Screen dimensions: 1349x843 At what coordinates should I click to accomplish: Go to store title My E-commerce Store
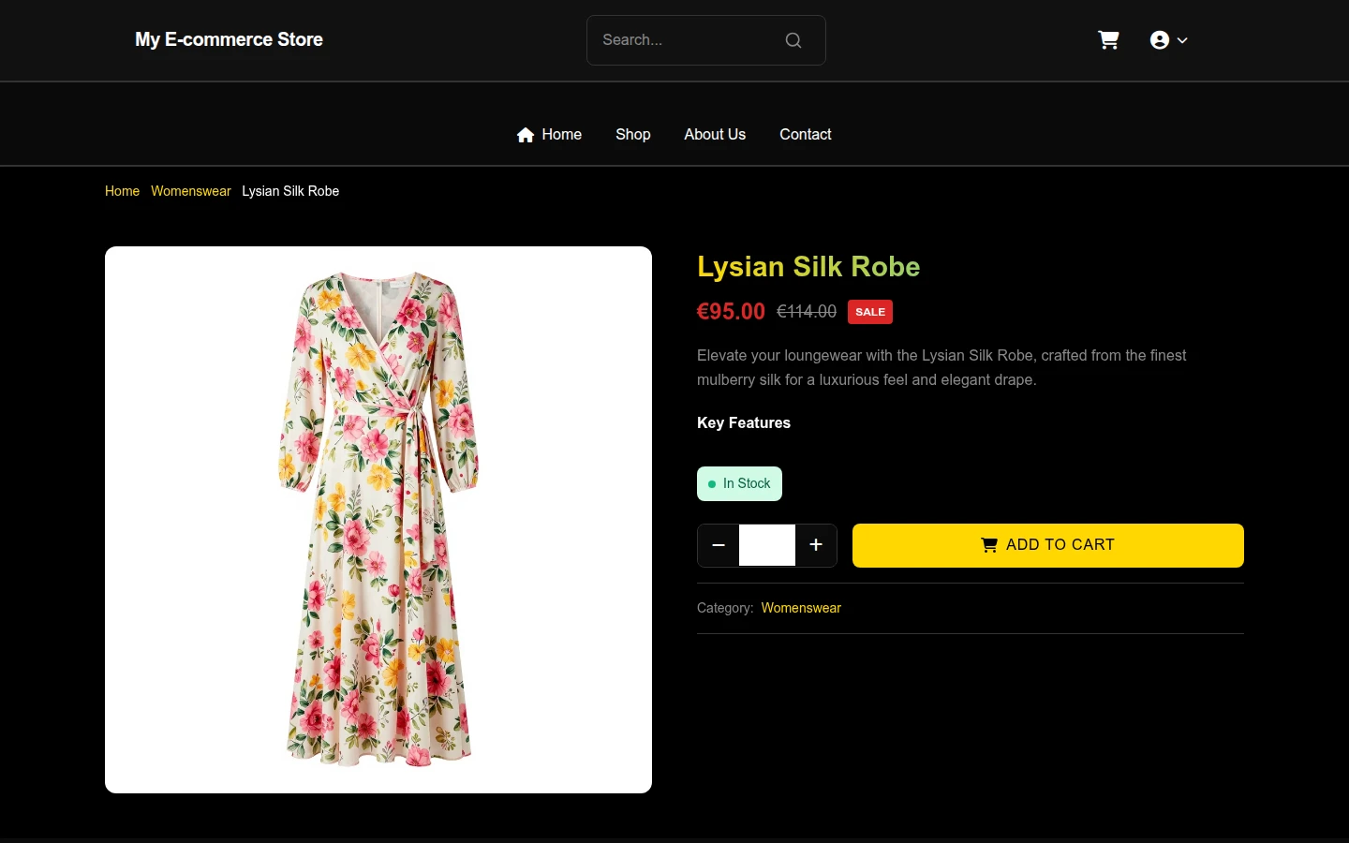coord(229,39)
